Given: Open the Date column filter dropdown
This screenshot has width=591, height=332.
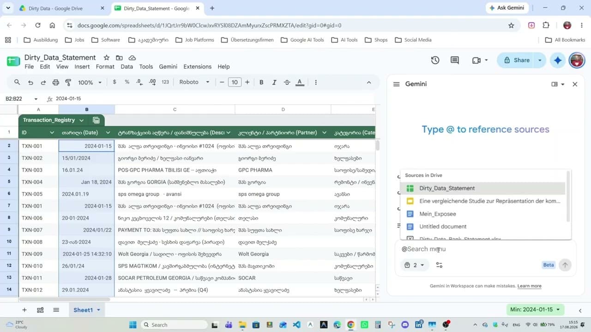Looking at the screenshot, I should [x=108, y=133].
